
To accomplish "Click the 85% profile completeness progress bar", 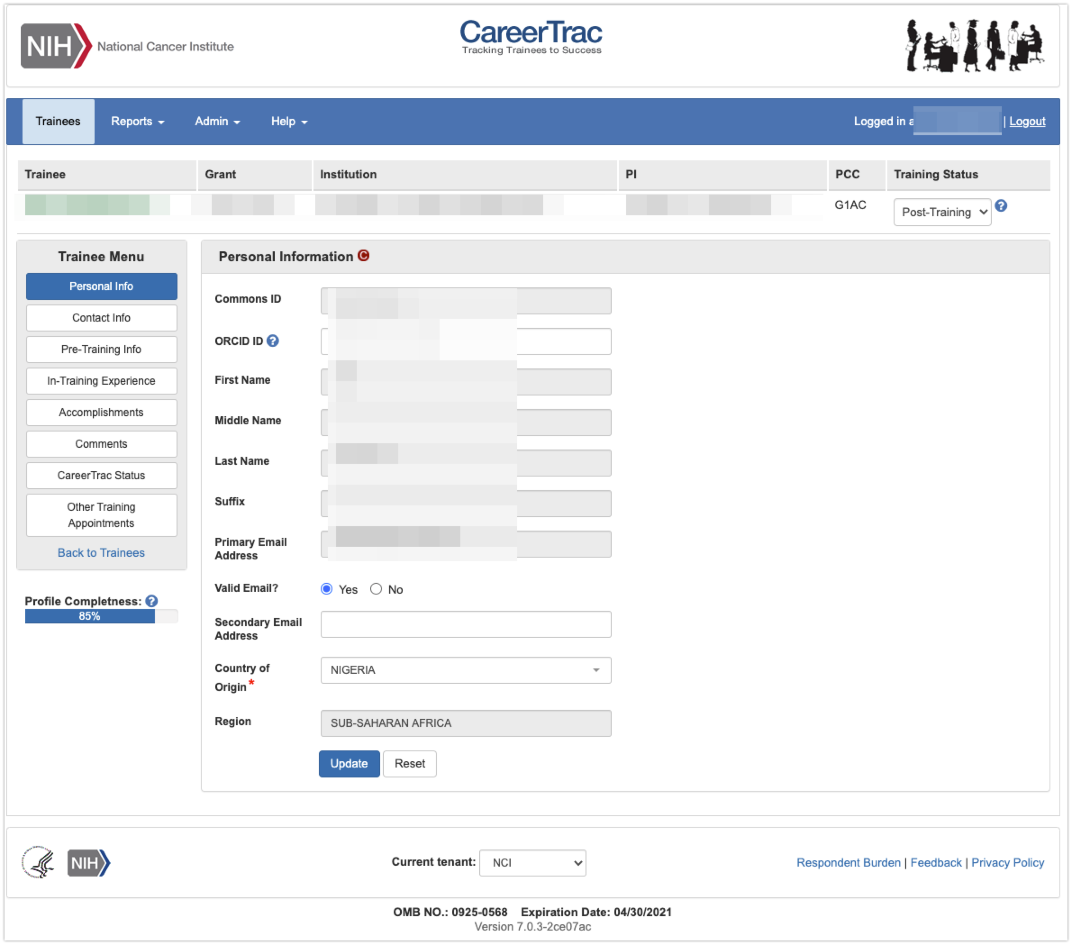I will pos(90,616).
